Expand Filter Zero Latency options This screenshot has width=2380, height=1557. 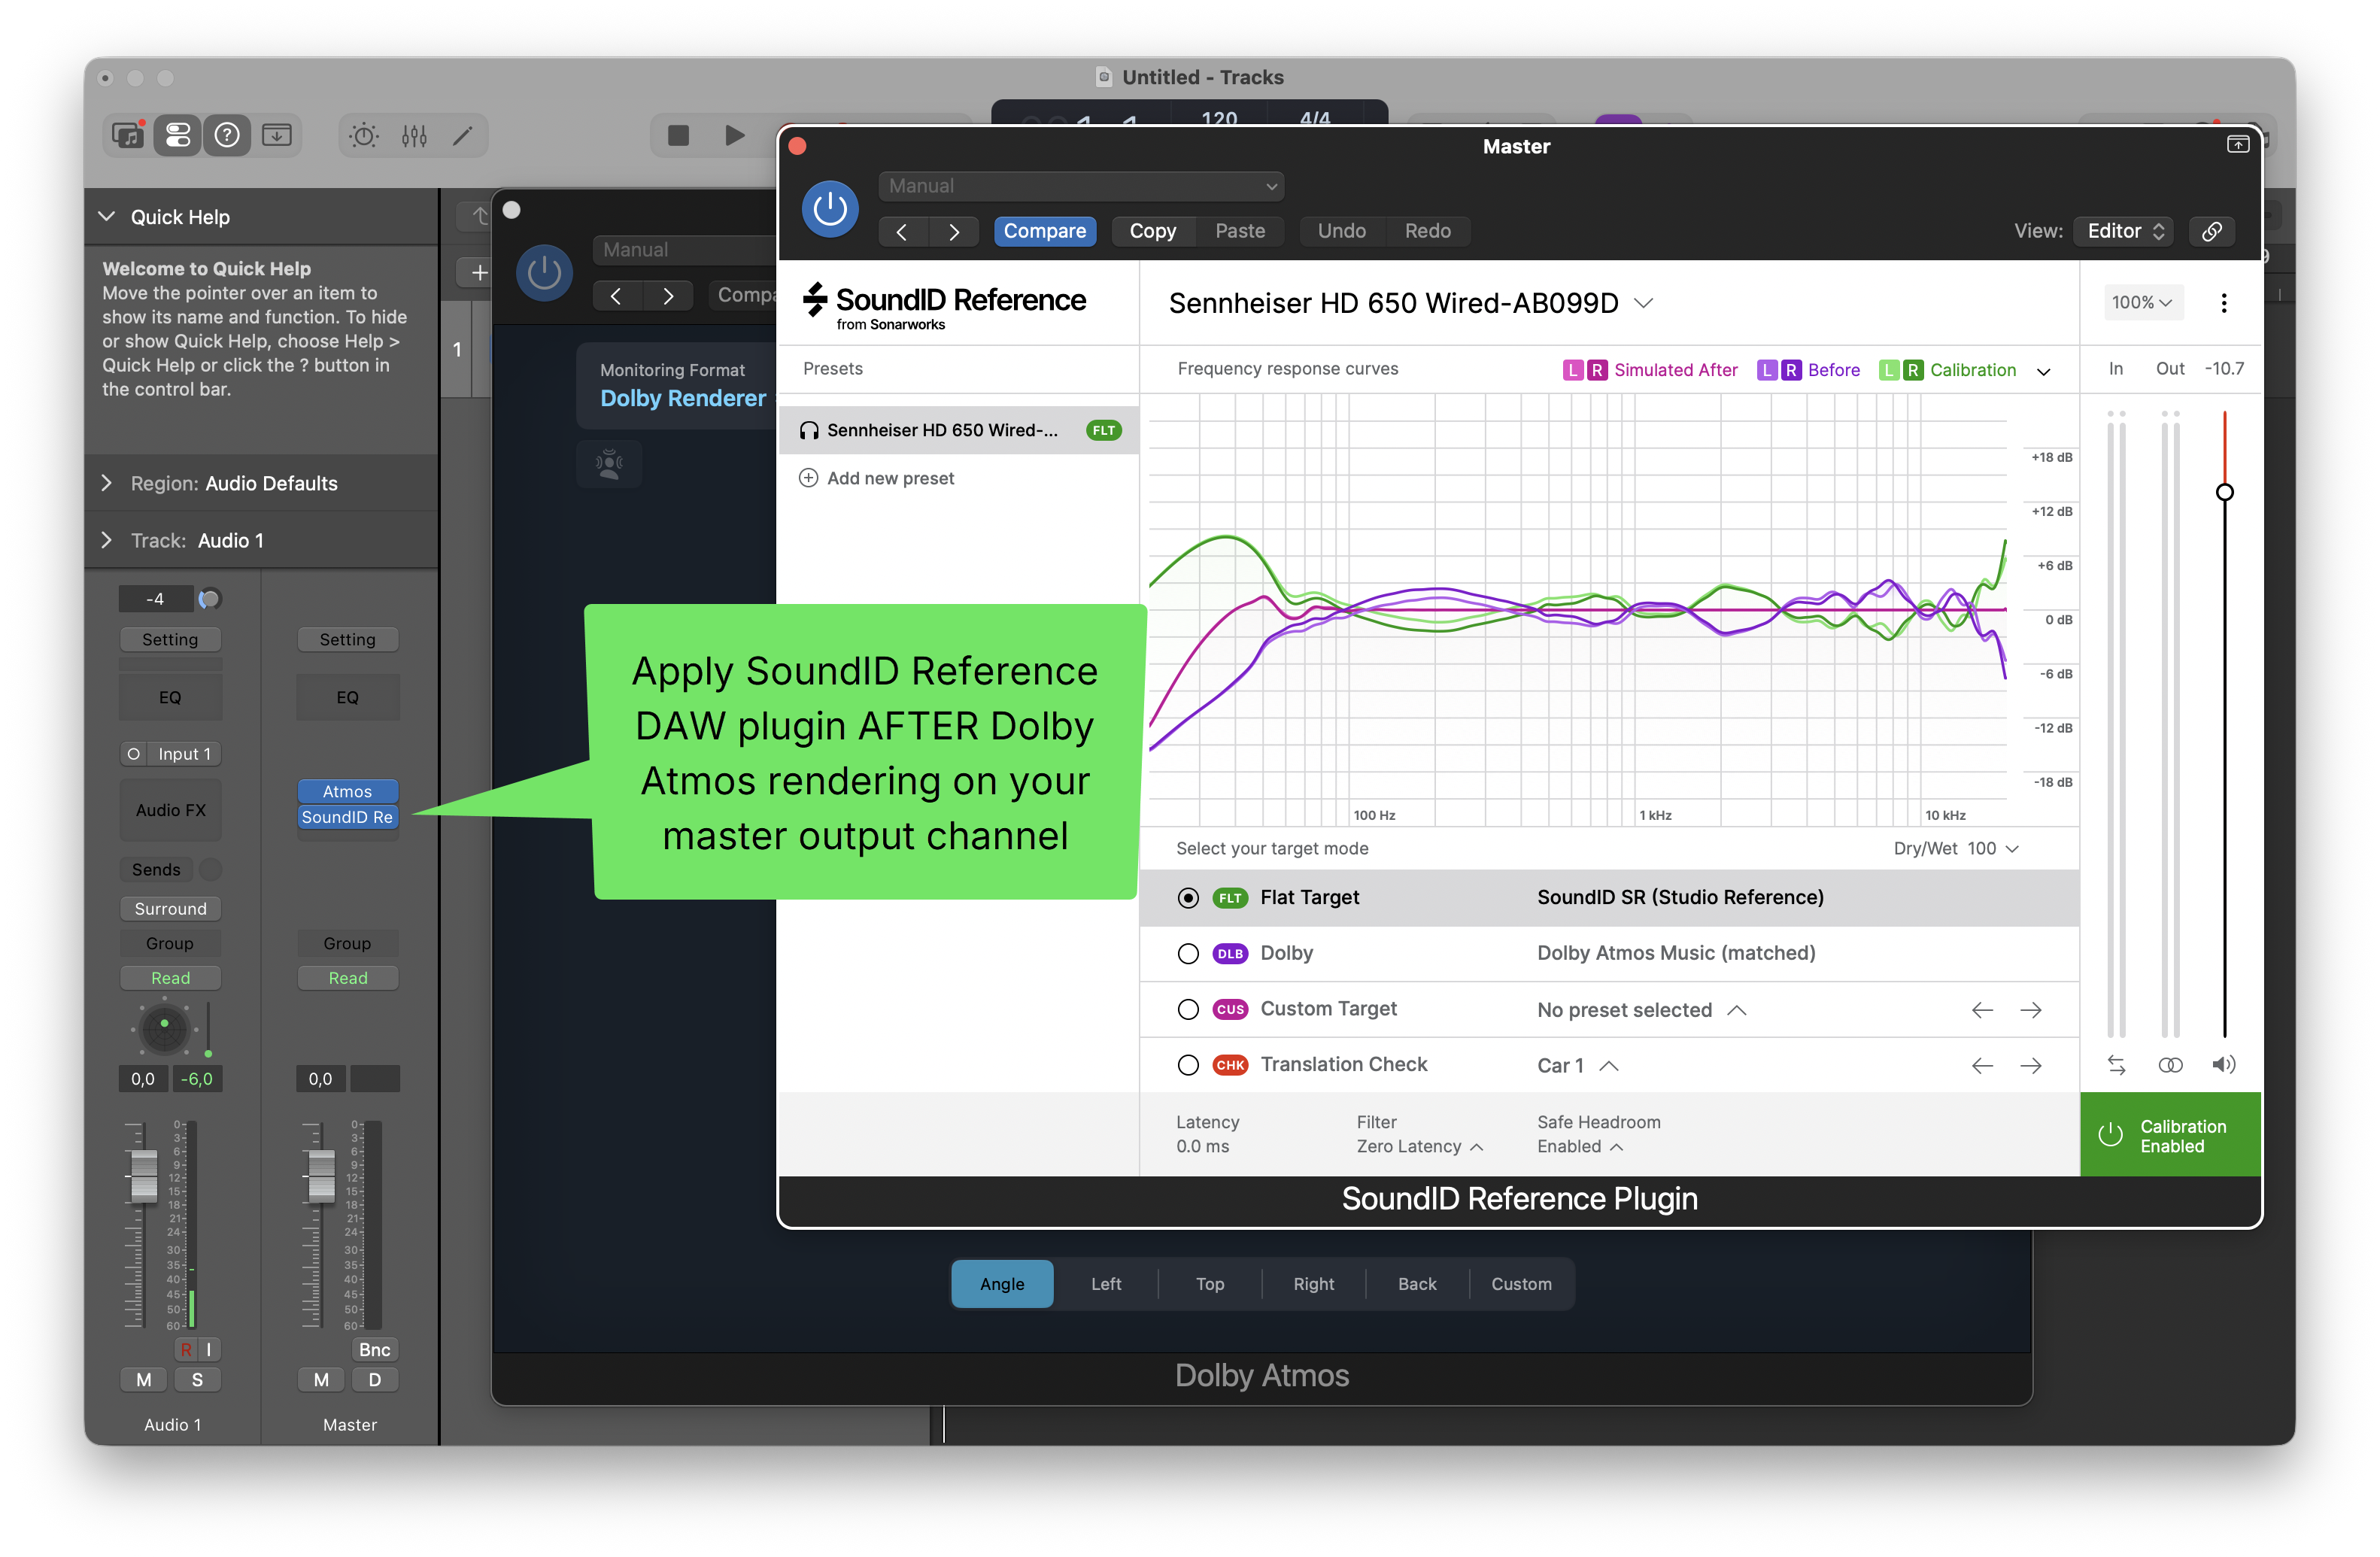tap(1420, 1146)
